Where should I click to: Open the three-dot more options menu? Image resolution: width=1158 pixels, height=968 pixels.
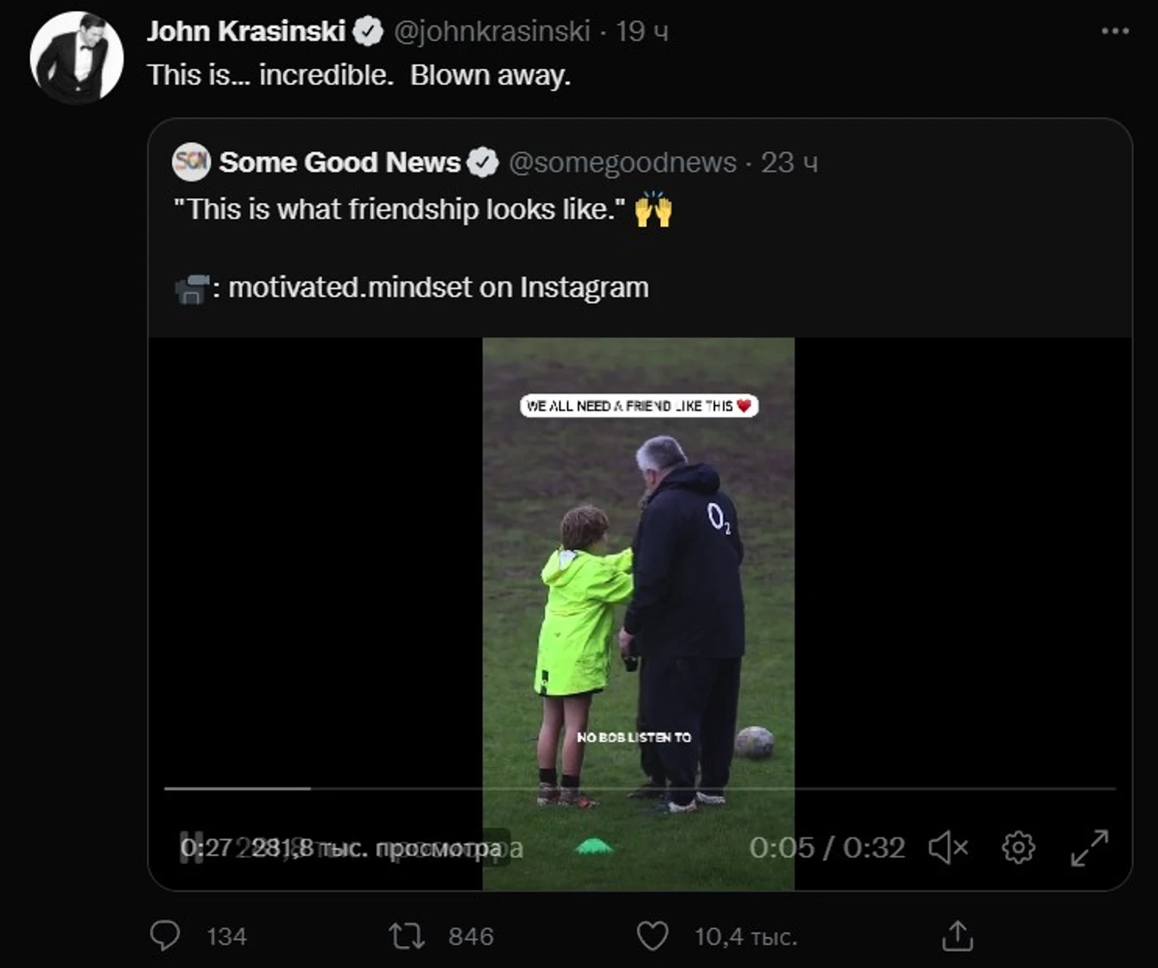[x=1114, y=31]
